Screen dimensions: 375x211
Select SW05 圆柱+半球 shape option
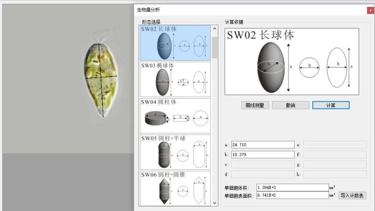175,152
